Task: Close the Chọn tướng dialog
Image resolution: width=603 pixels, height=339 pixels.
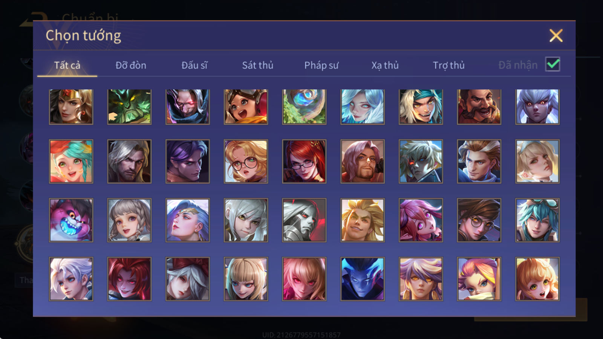Action: (x=556, y=36)
